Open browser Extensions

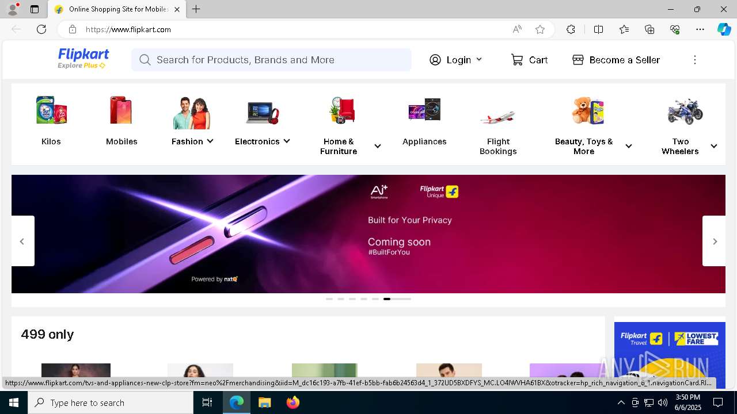point(571,29)
